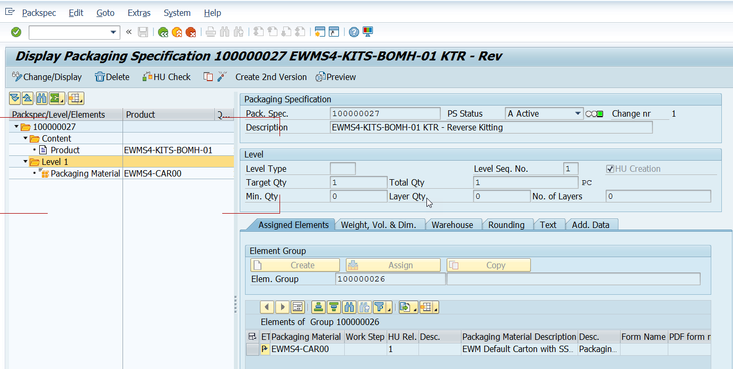733x369 pixels.
Task: Switch to the Add. Data tab
Action: pos(590,225)
